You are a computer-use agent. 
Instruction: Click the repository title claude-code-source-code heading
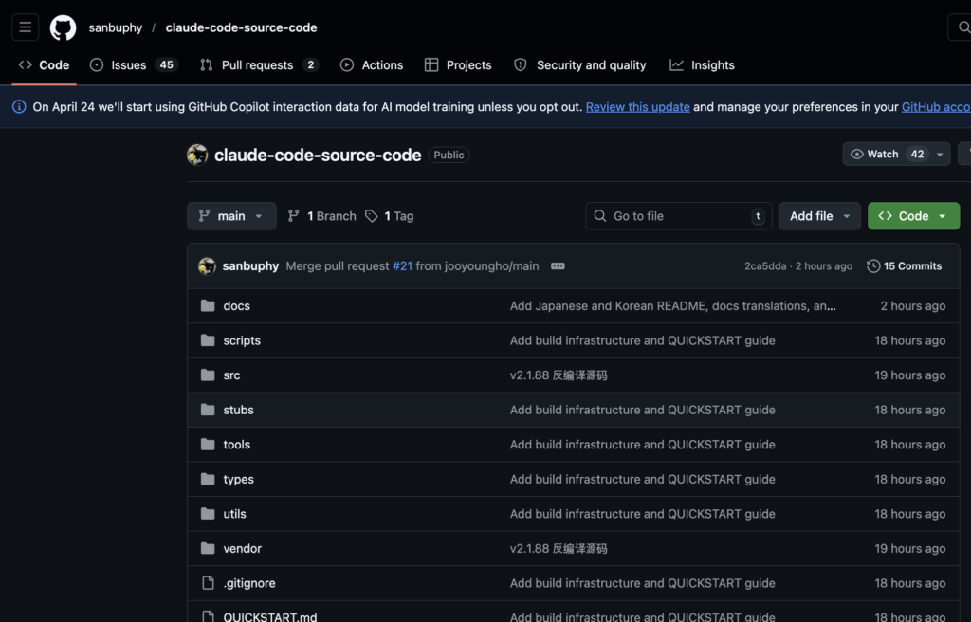click(317, 155)
